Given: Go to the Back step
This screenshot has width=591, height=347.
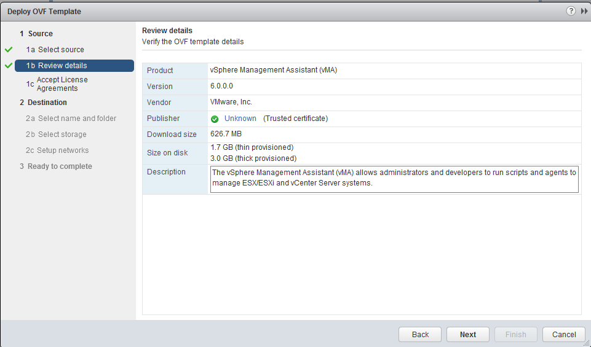Looking at the screenshot, I should tap(420, 334).
